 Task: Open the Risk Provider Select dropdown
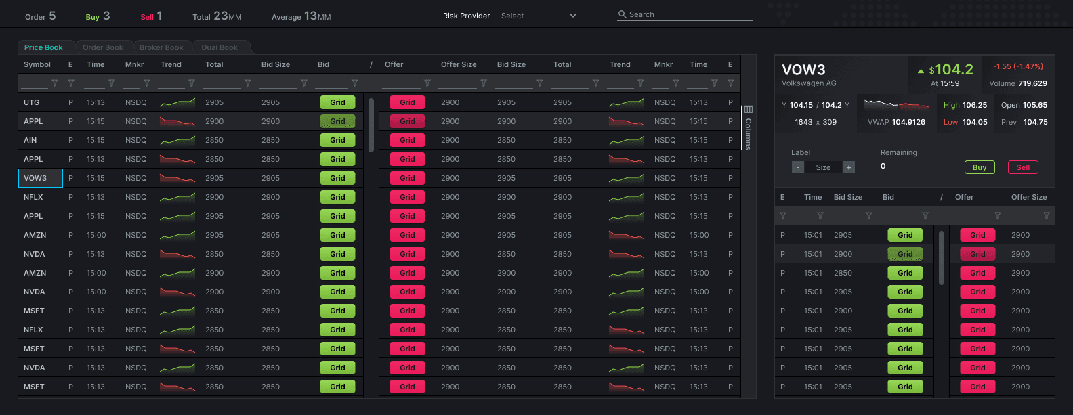(x=540, y=16)
